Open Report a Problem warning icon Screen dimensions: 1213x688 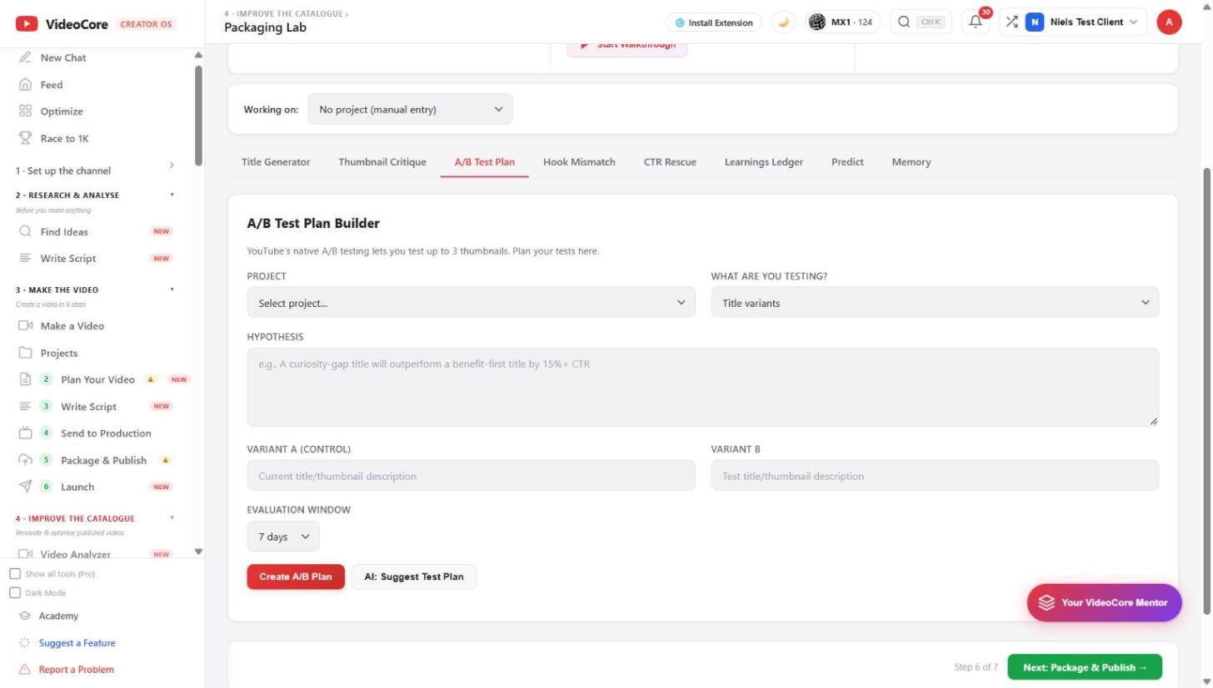point(24,669)
